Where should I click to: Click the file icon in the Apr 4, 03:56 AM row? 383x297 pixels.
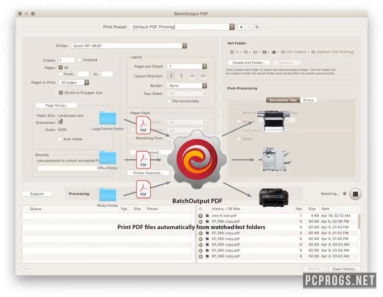[x=207, y=250]
